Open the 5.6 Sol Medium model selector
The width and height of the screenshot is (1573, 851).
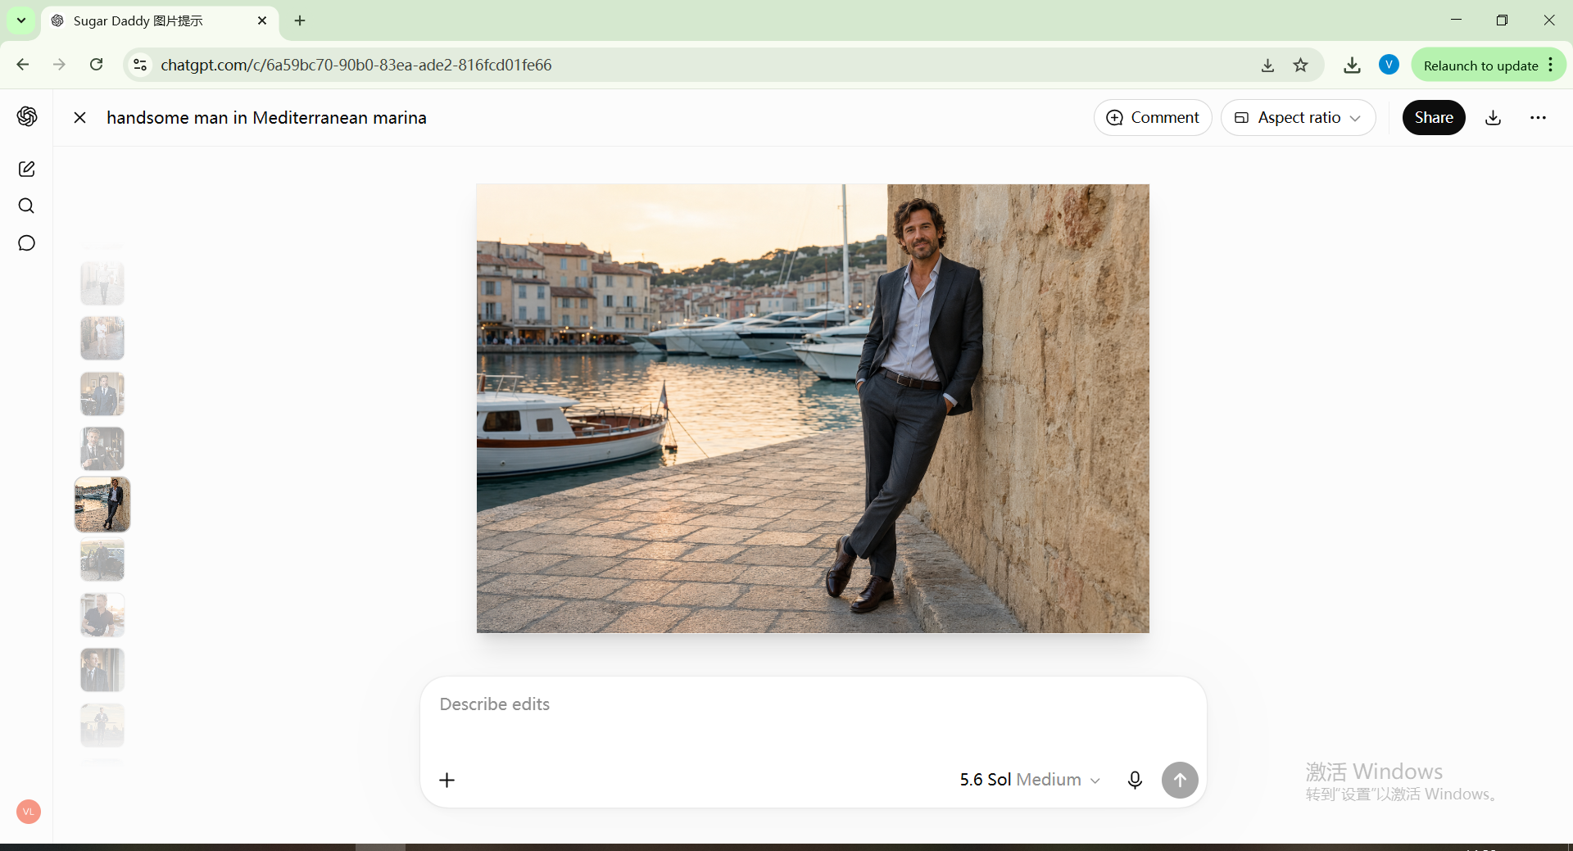1030,780
